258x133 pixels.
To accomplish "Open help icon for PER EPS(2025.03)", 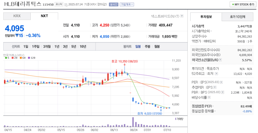I will coord(221,82).
